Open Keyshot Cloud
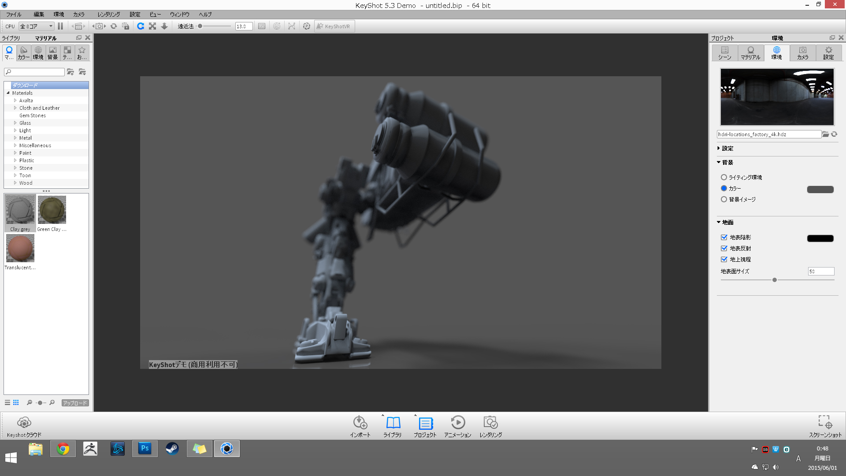This screenshot has width=846, height=476. tap(24, 426)
